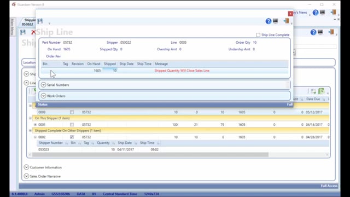Viewport: 350px width, 197px height.
Task: Click the green spreadsheet icon above Date Due
Action: [x=322, y=91]
